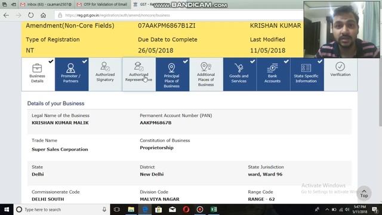Open Bandicam recorder from the taskbar
This screenshot has width=382, height=215.
coord(200,210)
